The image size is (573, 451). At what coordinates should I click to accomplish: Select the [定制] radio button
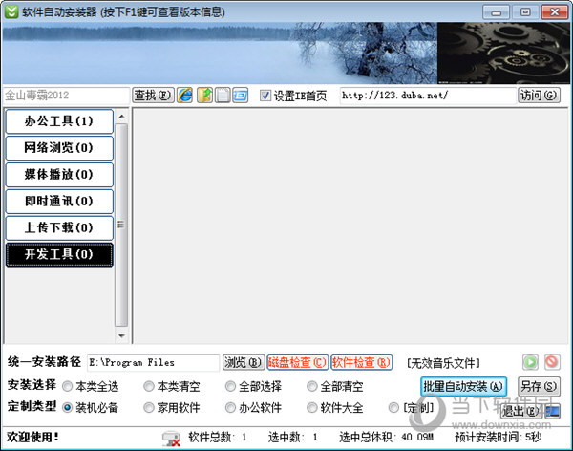click(x=393, y=407)
